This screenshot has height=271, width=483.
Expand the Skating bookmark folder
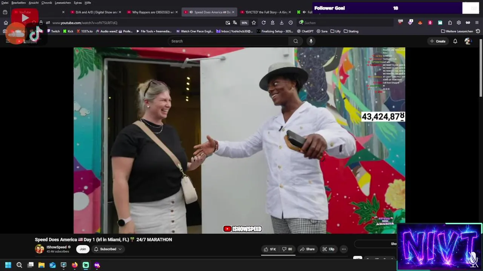tap(351, 31)
